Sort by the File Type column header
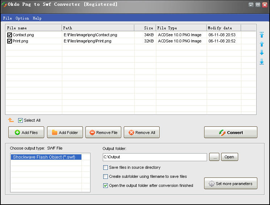The width and height of the screenshot is (270, 205). [181, 28]
